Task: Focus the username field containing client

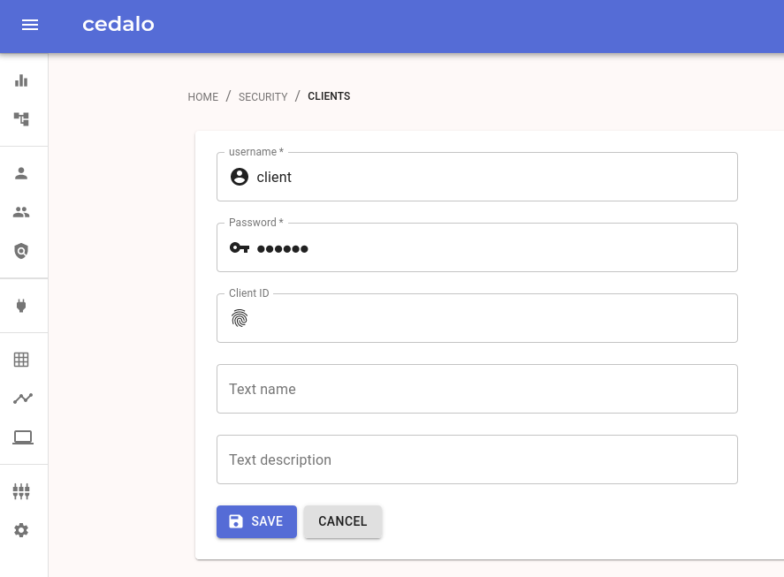Action: pyautogui.click(x=477, y=177)
